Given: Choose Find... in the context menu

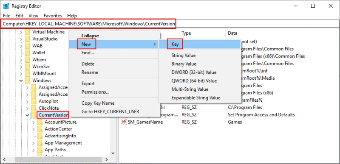Looking at the screenshot, I should [x=114, y=53].
